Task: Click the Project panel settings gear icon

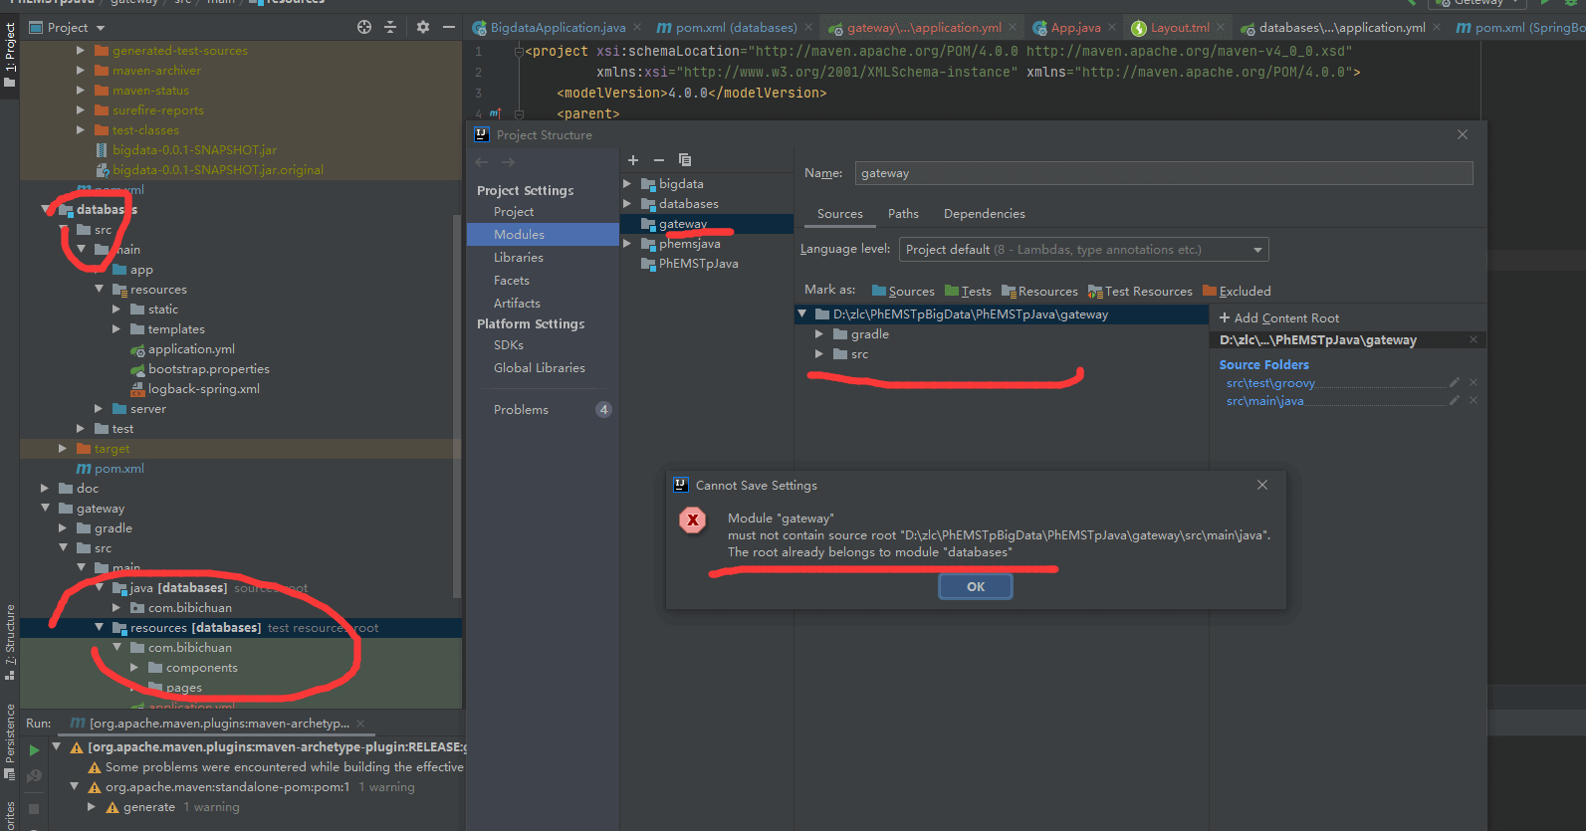Action: coord(423,27)
